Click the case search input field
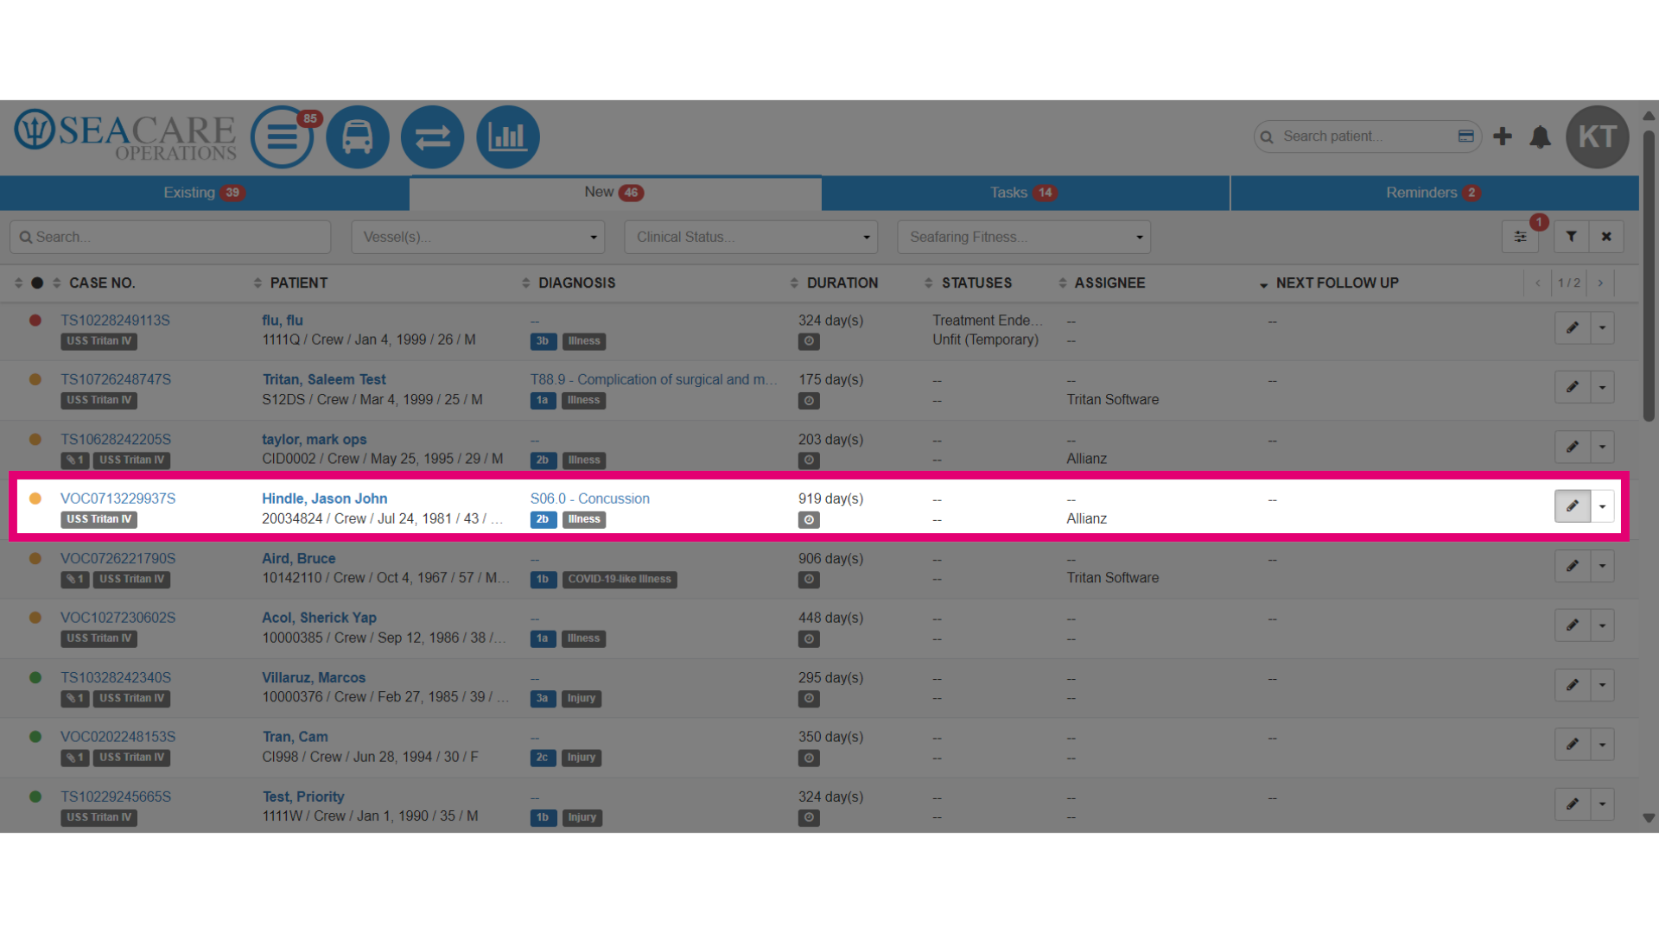Image resolution: width=1659 pixels, height=933 pixels. (x=170, y=237)
